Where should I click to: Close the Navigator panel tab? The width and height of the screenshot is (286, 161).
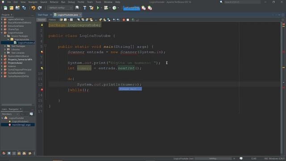point(21,109)
